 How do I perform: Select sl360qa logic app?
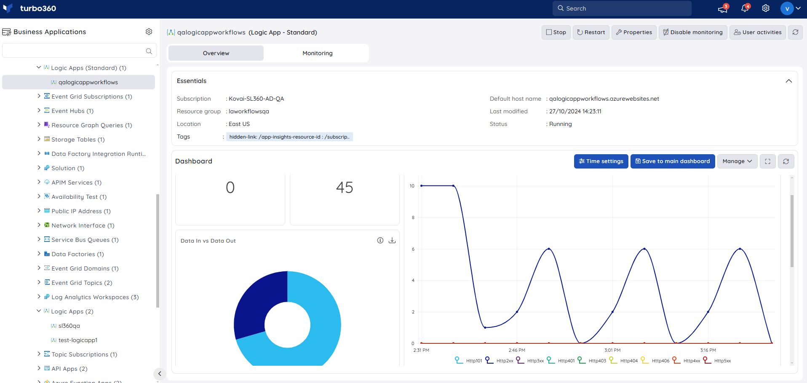coord(69,326)
